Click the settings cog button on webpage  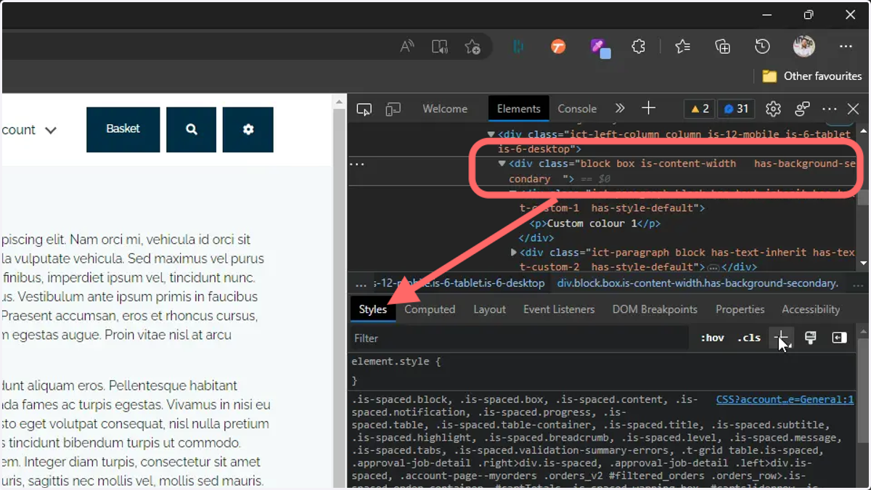coord(248,129)
